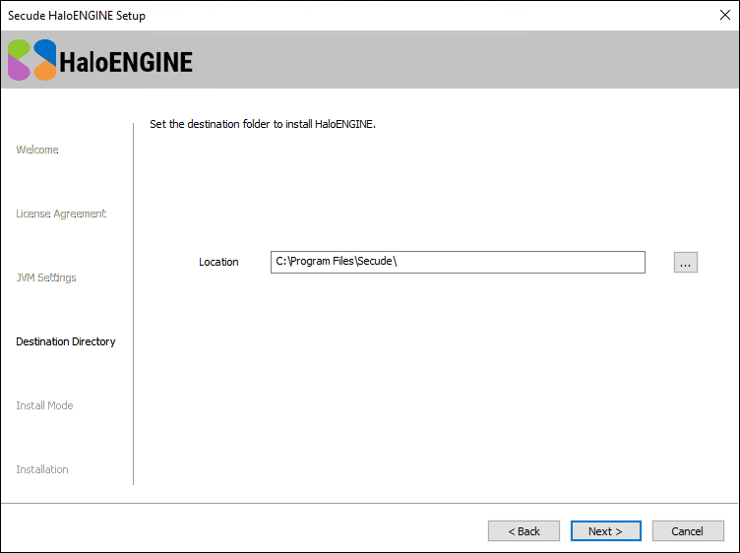Proceed with the Next button
Screen dimensions: 740x553
pyautogui.click(x=606, y=531)
